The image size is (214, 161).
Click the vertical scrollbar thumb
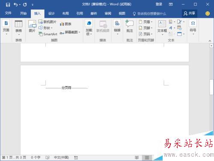coord(211,87)
